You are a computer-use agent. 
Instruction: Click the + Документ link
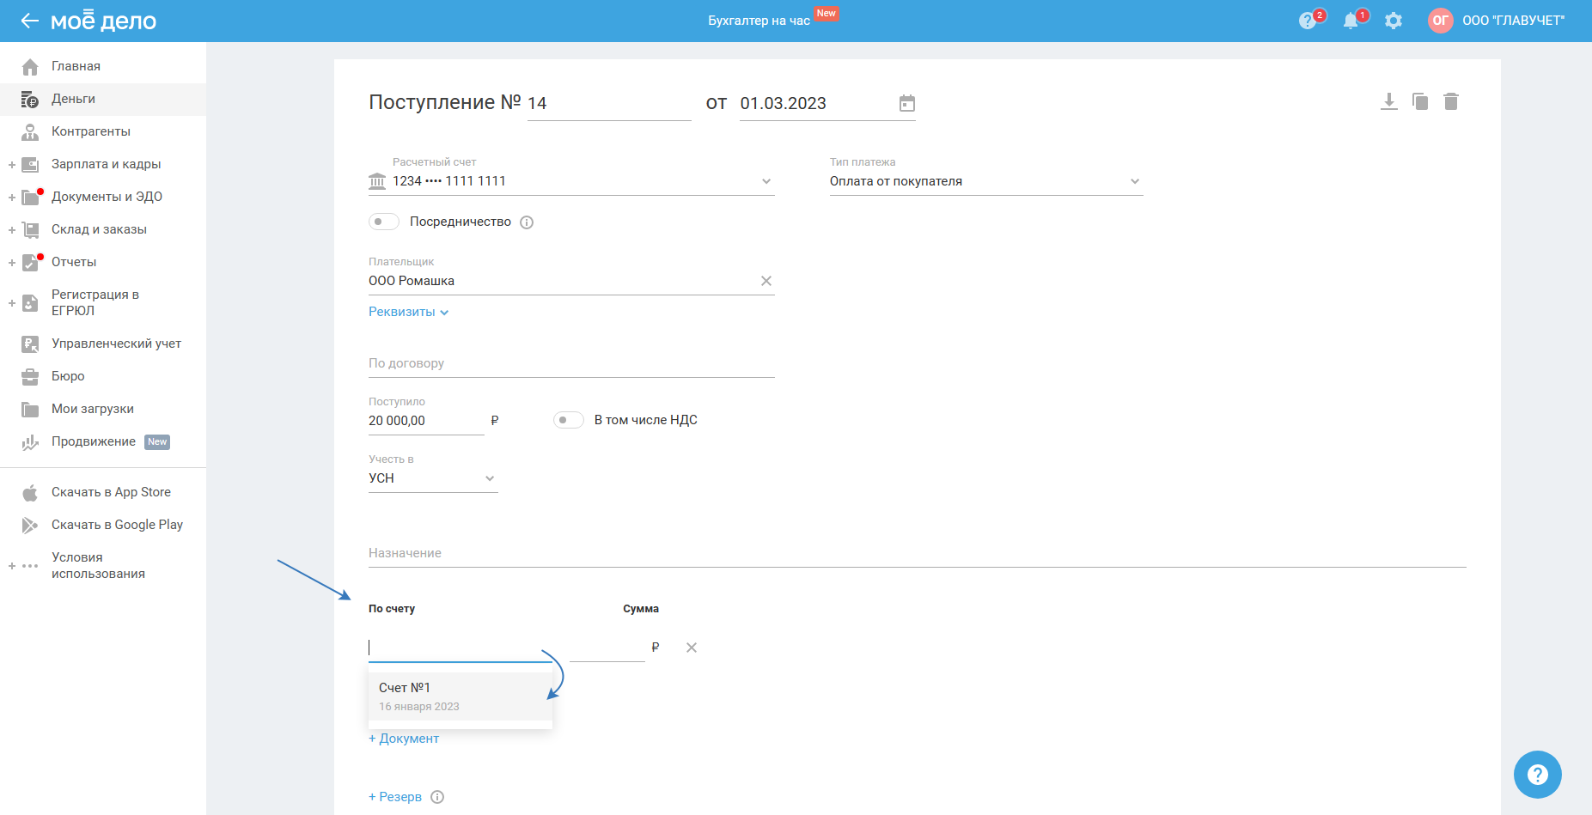404,739
